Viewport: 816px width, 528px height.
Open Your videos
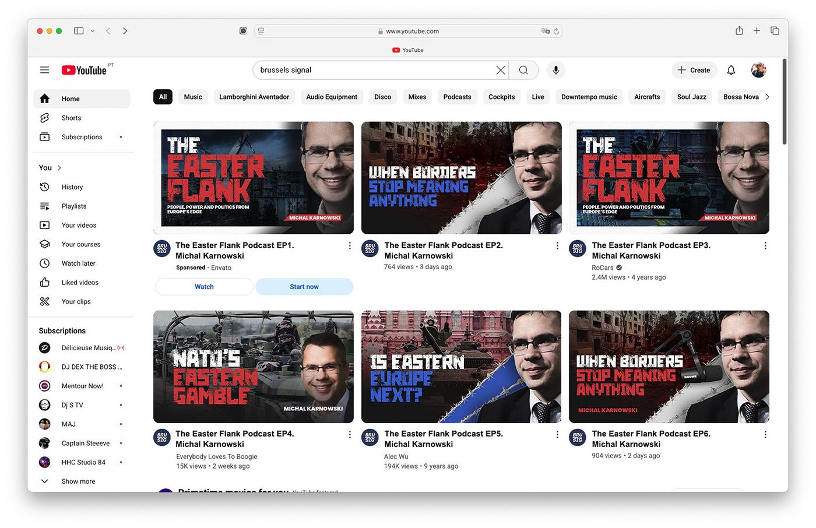pyautogui.click(x=82, y=225)
